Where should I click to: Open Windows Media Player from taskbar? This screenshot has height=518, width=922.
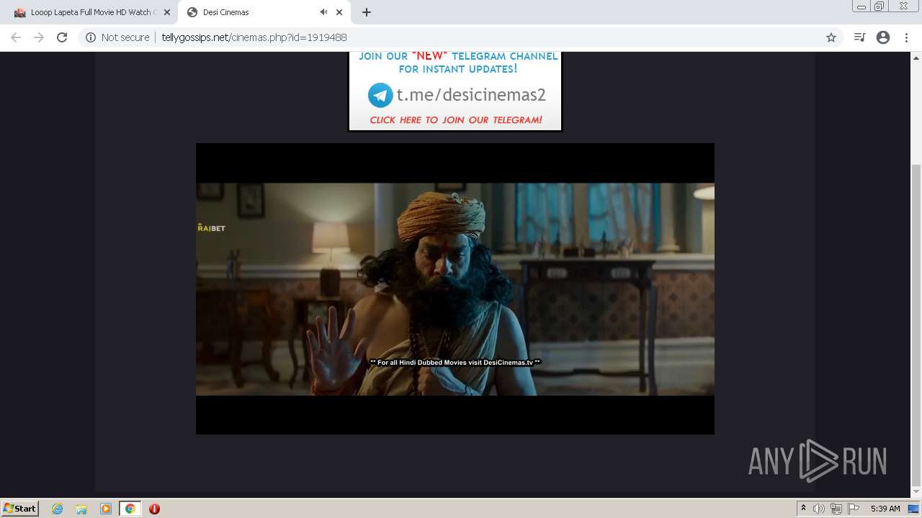(106, 509)
